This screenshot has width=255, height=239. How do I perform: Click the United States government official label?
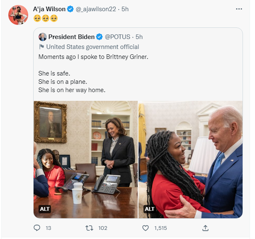[x=92, y=47]
